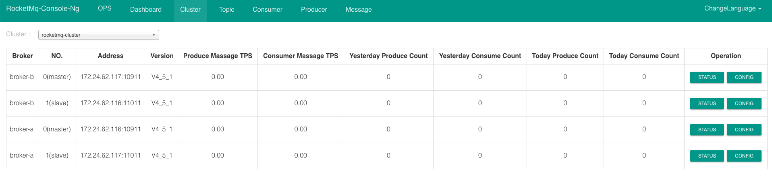View STATUS of broker-b slave
The height and width of the screenshot is (189, 772).
(x=707, y=104)
